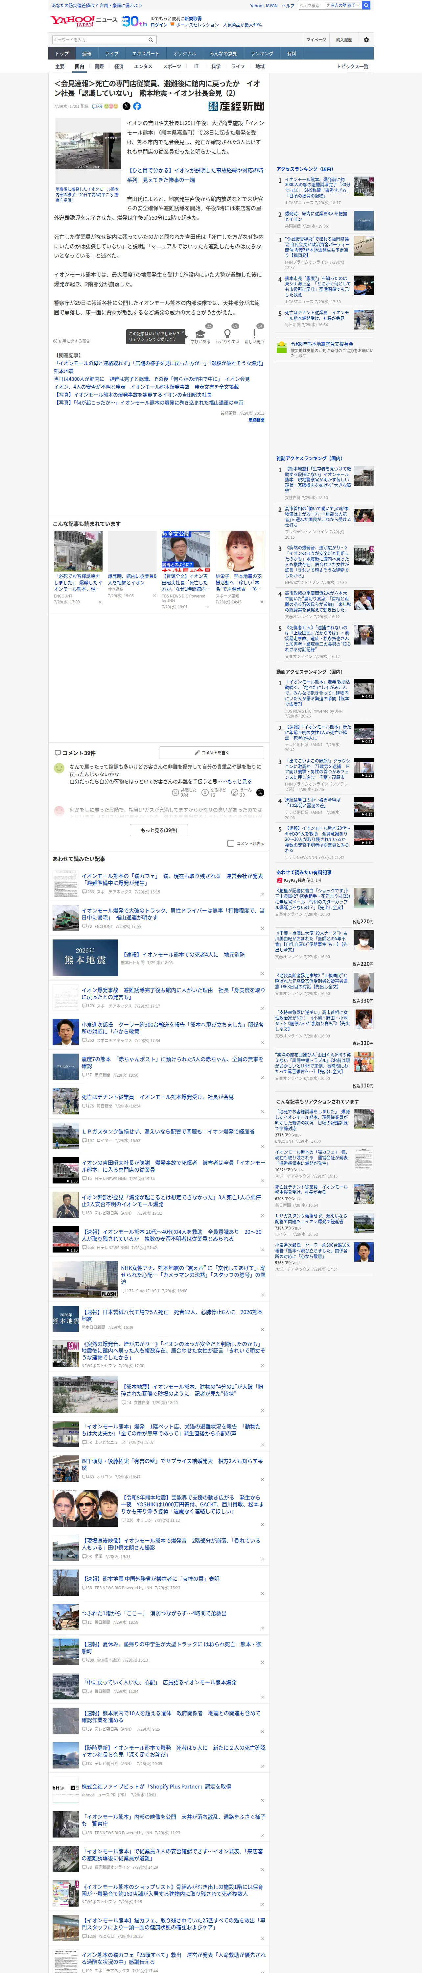
Task: Select the 経済 category tab
Action: 119,67
